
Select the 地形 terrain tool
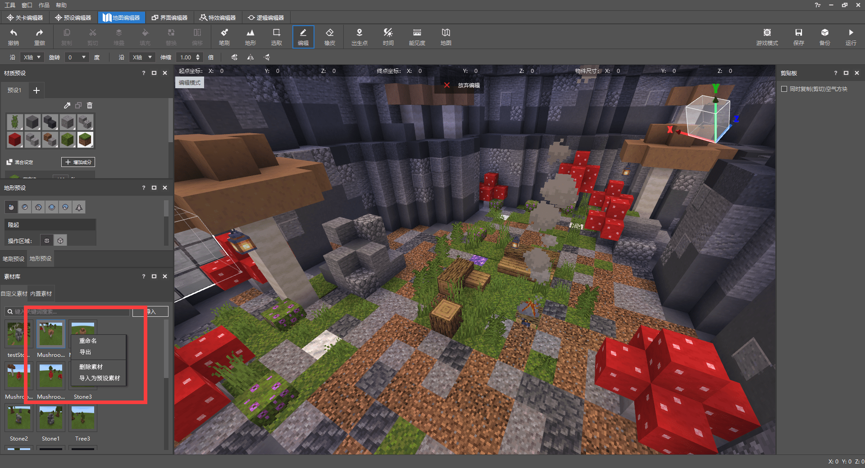[250, 36]
